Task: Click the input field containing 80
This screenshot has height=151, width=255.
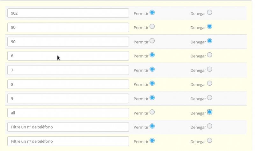Action: click(68, 27)
